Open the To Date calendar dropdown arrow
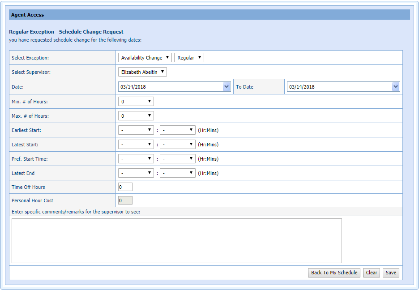 pyautogui.click(x=395, y=87)
